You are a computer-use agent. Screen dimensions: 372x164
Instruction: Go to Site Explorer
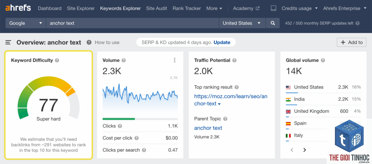tap(81, 8)
